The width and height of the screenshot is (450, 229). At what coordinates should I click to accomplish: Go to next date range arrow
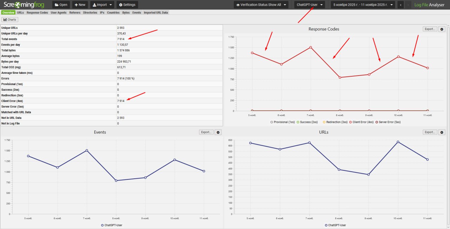pos(408,5)
